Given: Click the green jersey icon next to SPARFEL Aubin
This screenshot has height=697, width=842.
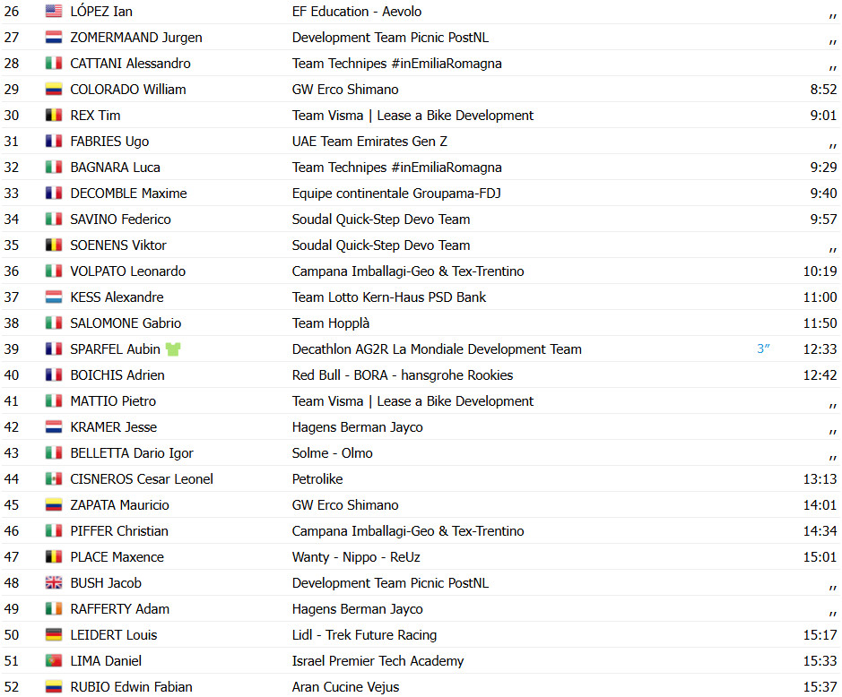Looking at the screenshot, I should point(173,349).
